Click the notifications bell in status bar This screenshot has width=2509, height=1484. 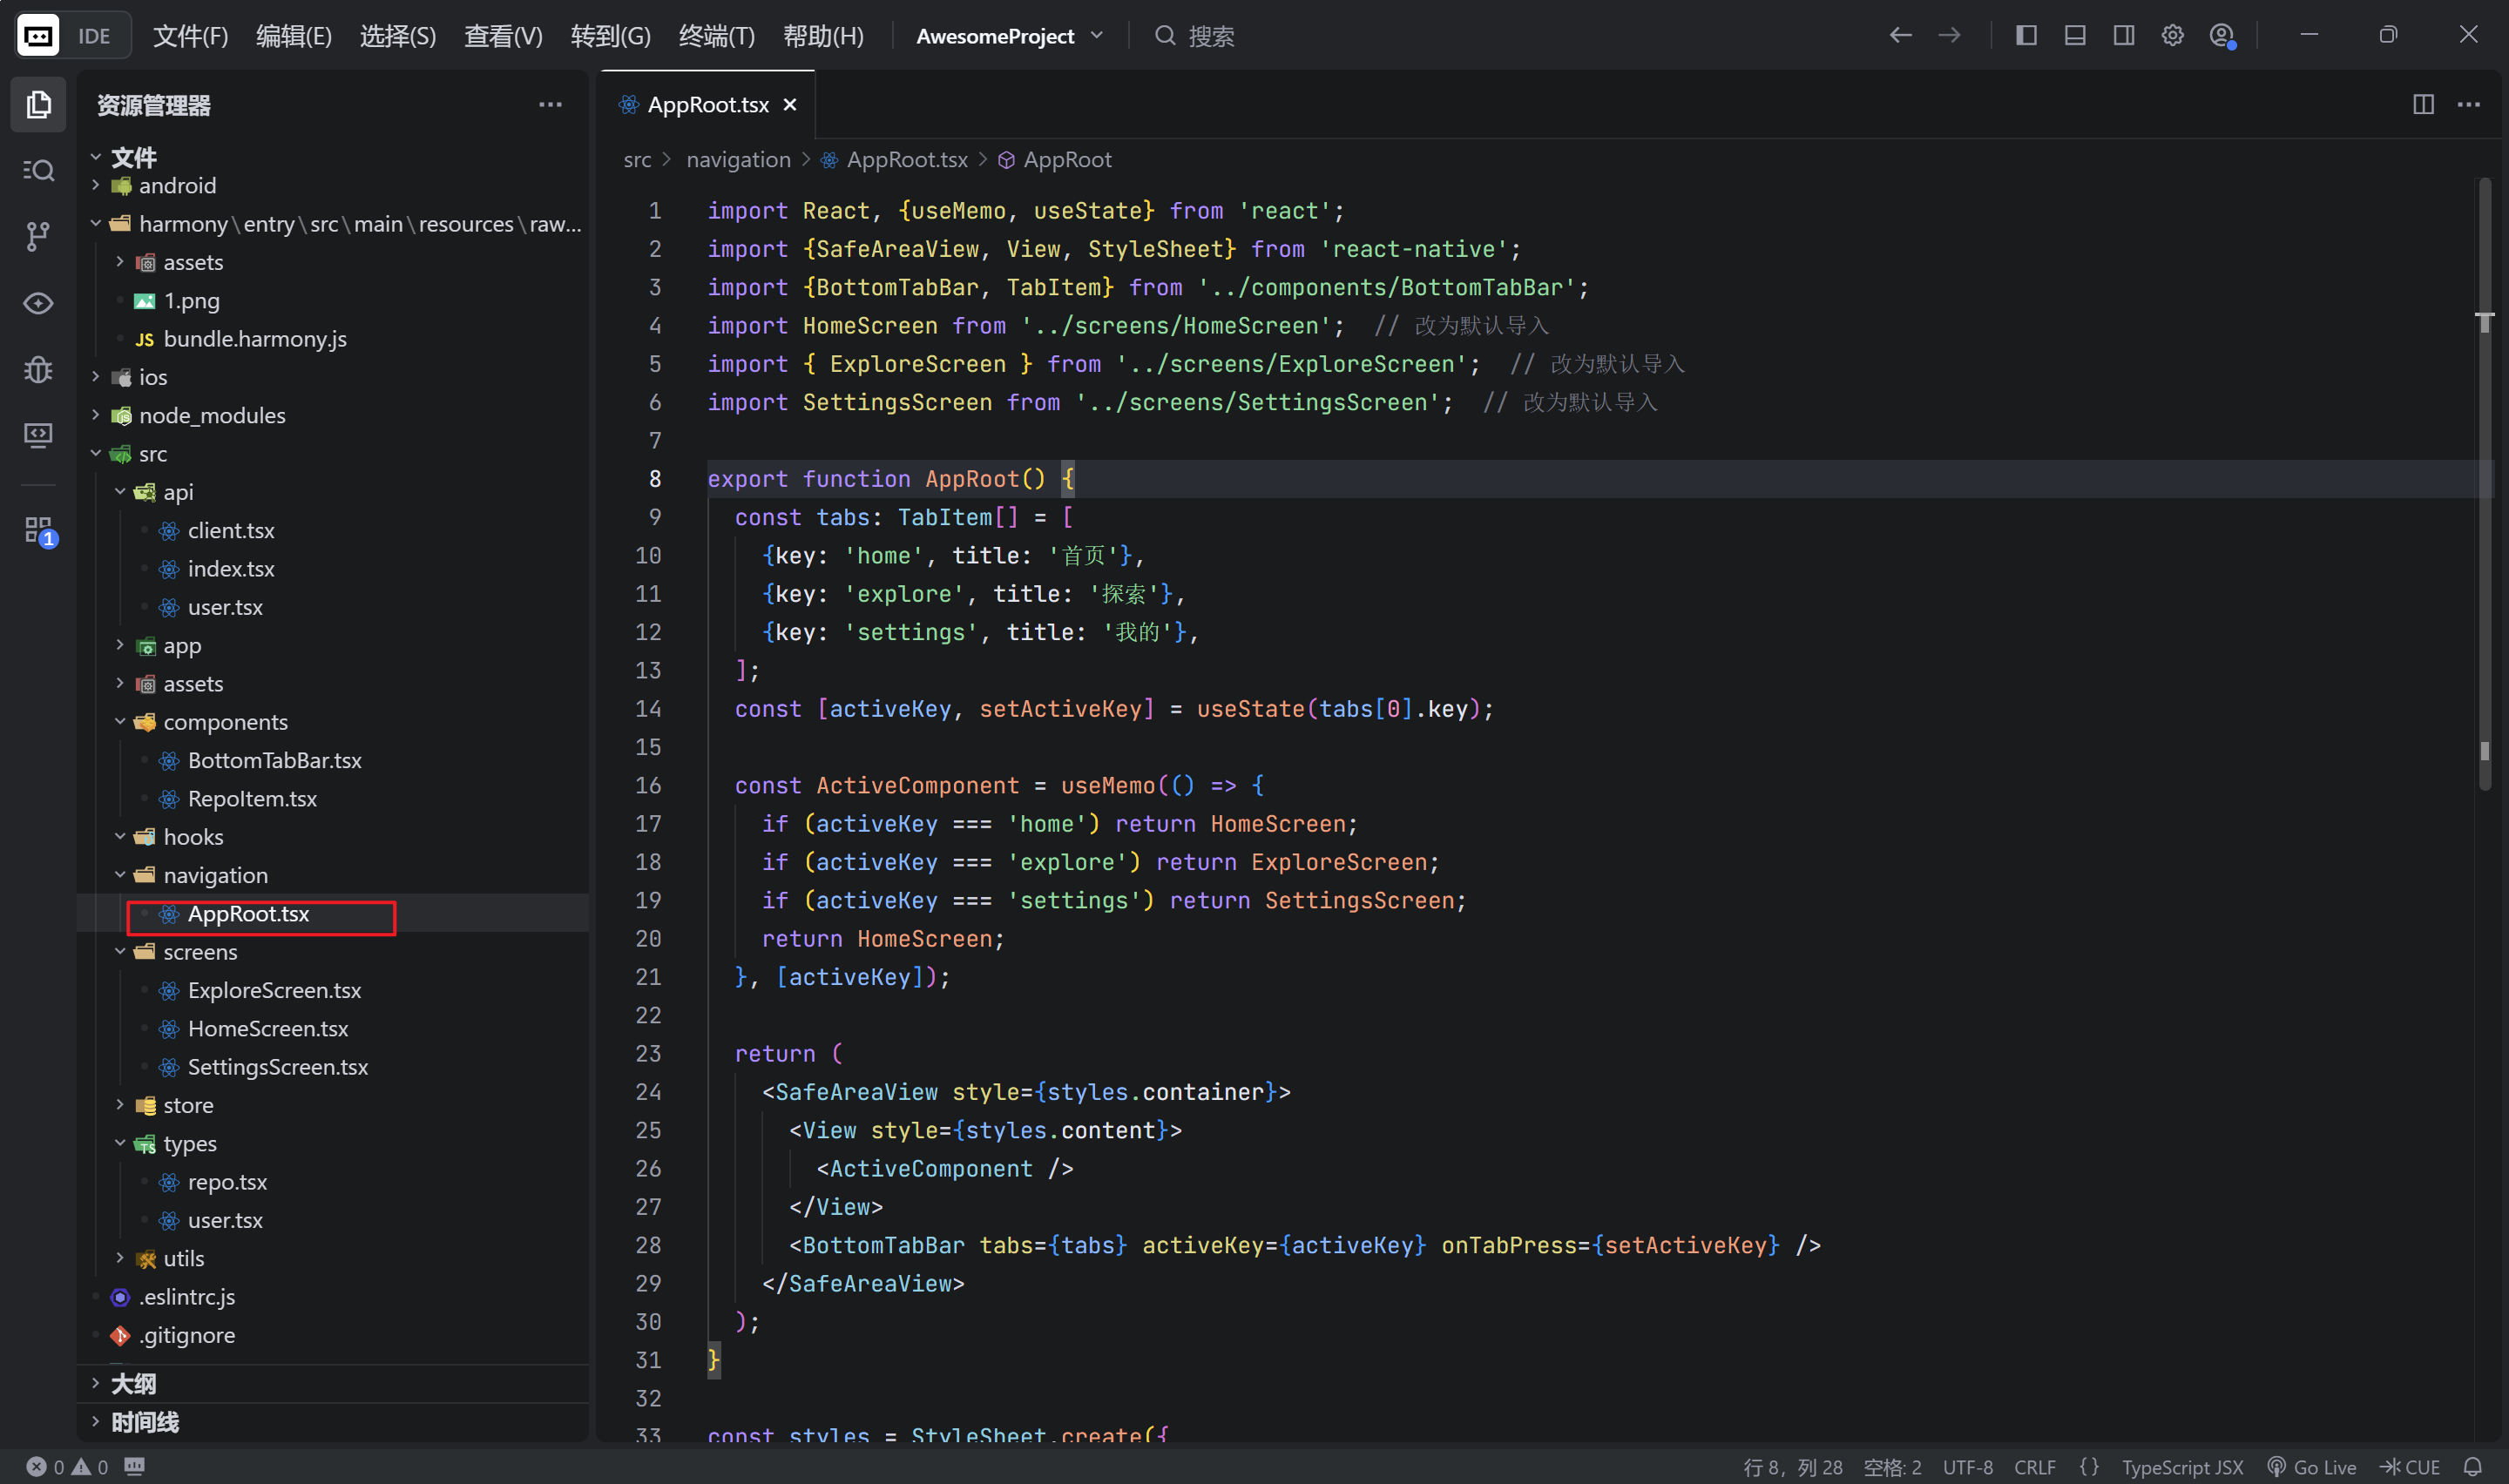[x=2473, y=1466]
